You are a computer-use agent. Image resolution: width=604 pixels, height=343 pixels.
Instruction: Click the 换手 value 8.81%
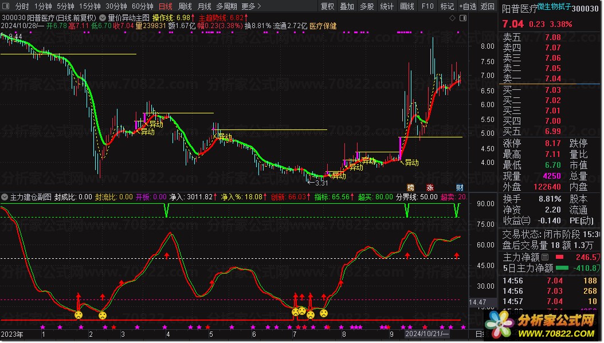click(550, 199)
